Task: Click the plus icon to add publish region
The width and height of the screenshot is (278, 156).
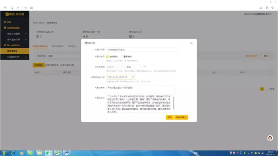Action: tap(145, 67)
